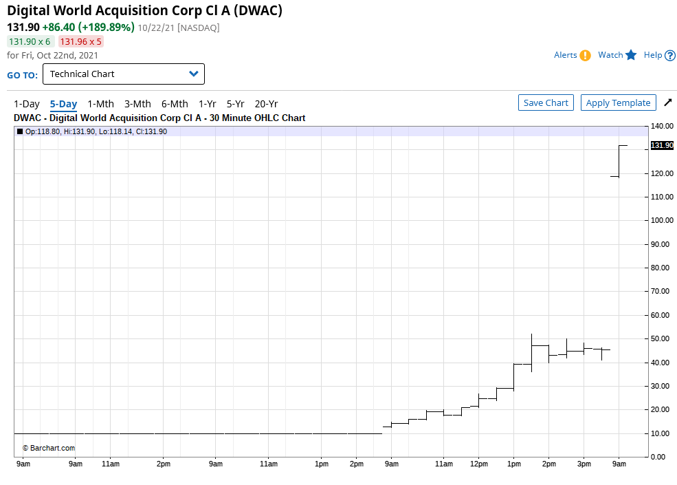Click the Watch link text
The height and width of the screenshot is (485, 677).
pos(610,55)
